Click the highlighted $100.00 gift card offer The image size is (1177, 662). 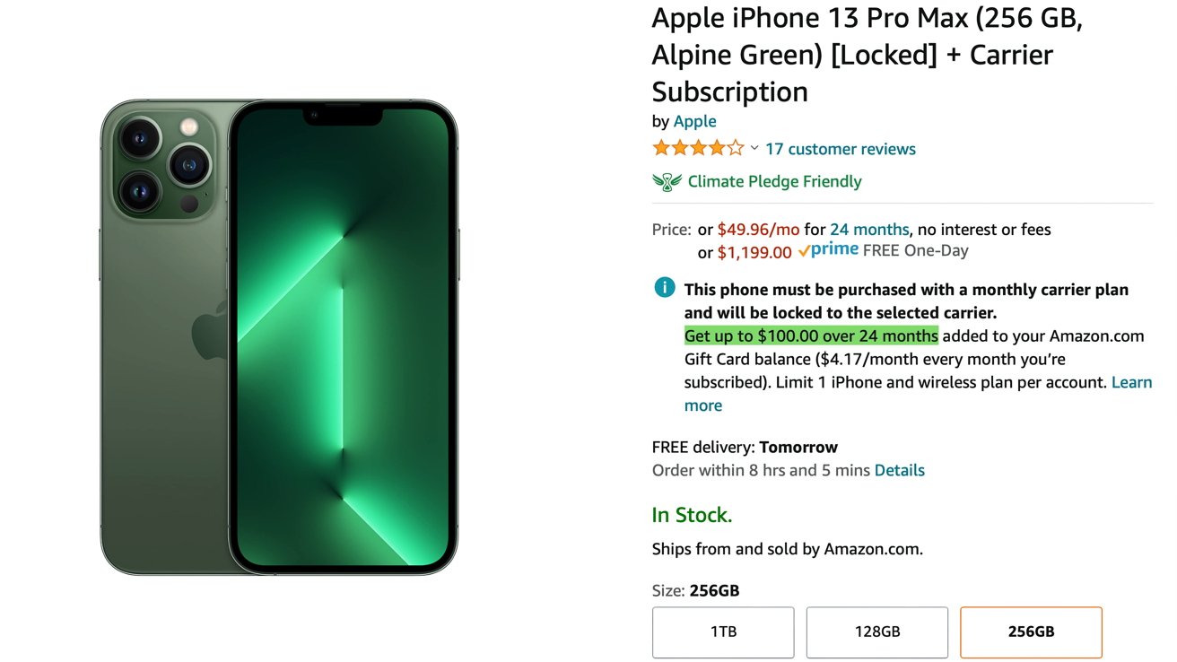811,336
